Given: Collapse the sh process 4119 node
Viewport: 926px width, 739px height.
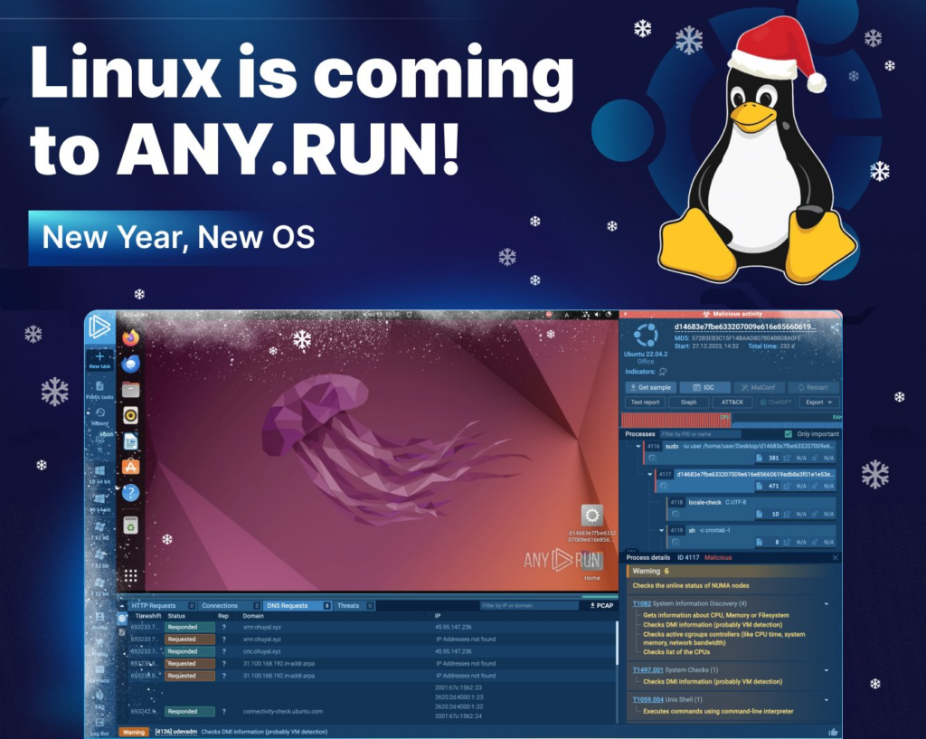Looking at the screenshot, I should (x=661, y=530).
